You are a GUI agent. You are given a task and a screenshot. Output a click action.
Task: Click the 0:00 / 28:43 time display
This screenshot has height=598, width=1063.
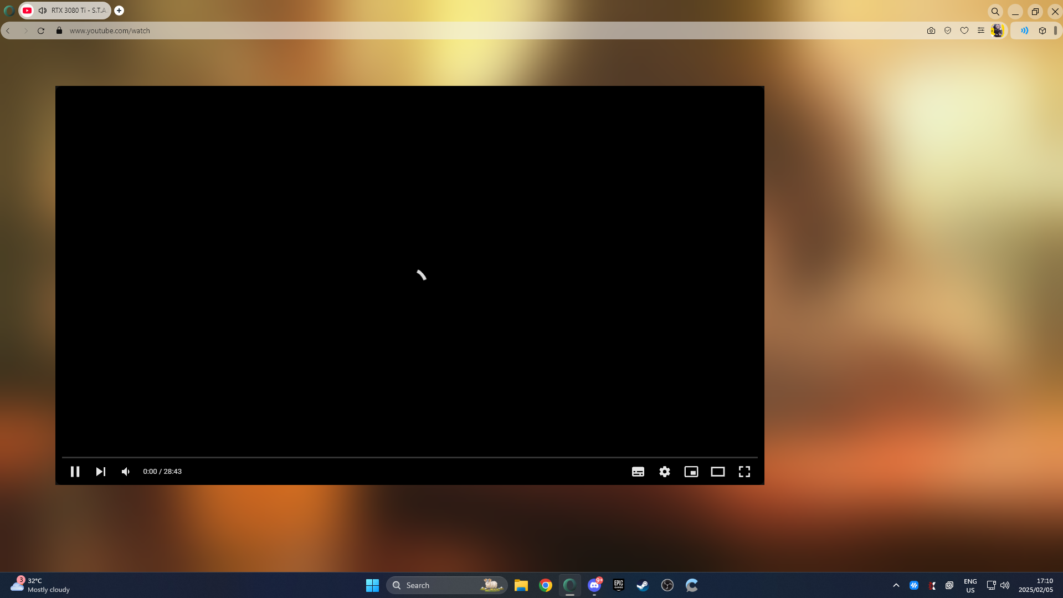[162, 472]
